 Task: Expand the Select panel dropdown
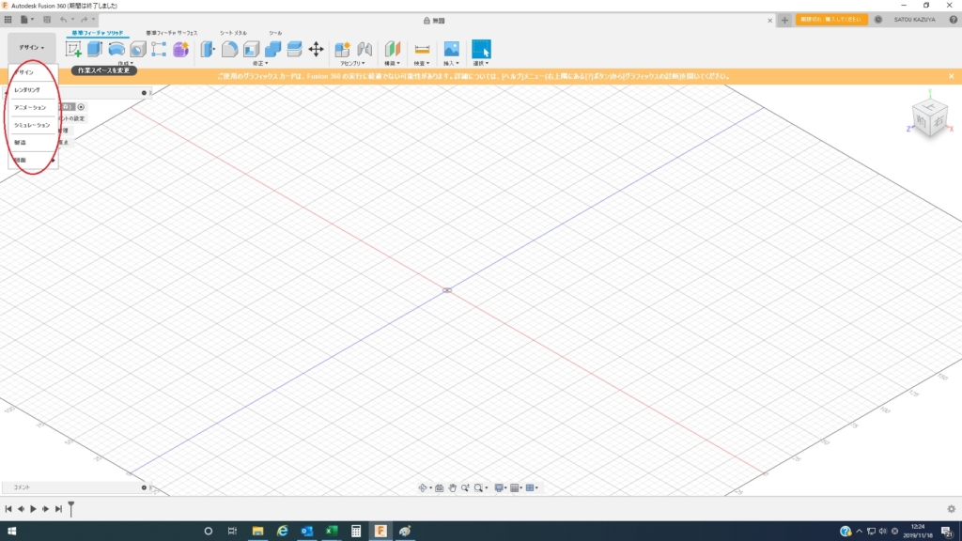click(481, 63)
